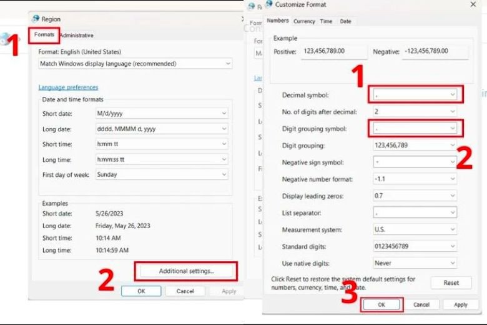Open the Standard digits dropdown
This screenshot has height=325, width=487.
pyautogui.click(x=415, y=246)
